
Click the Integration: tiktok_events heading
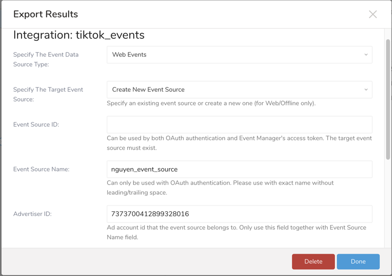pyautogui.click(x=79, y=35)
